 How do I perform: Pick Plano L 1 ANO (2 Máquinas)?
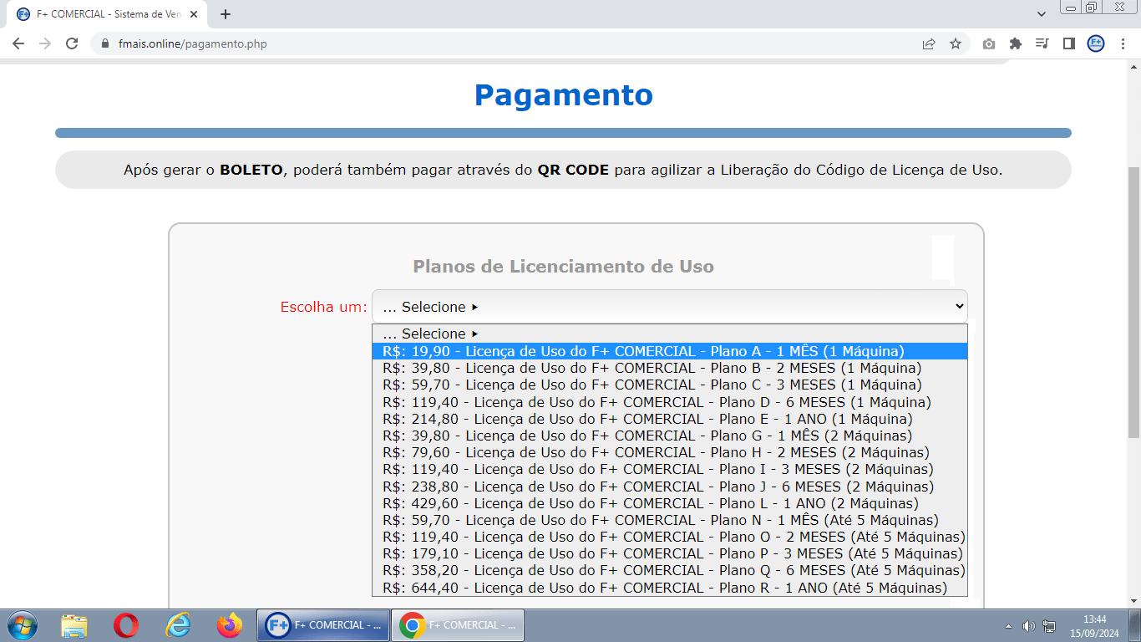tap(669, 503)
